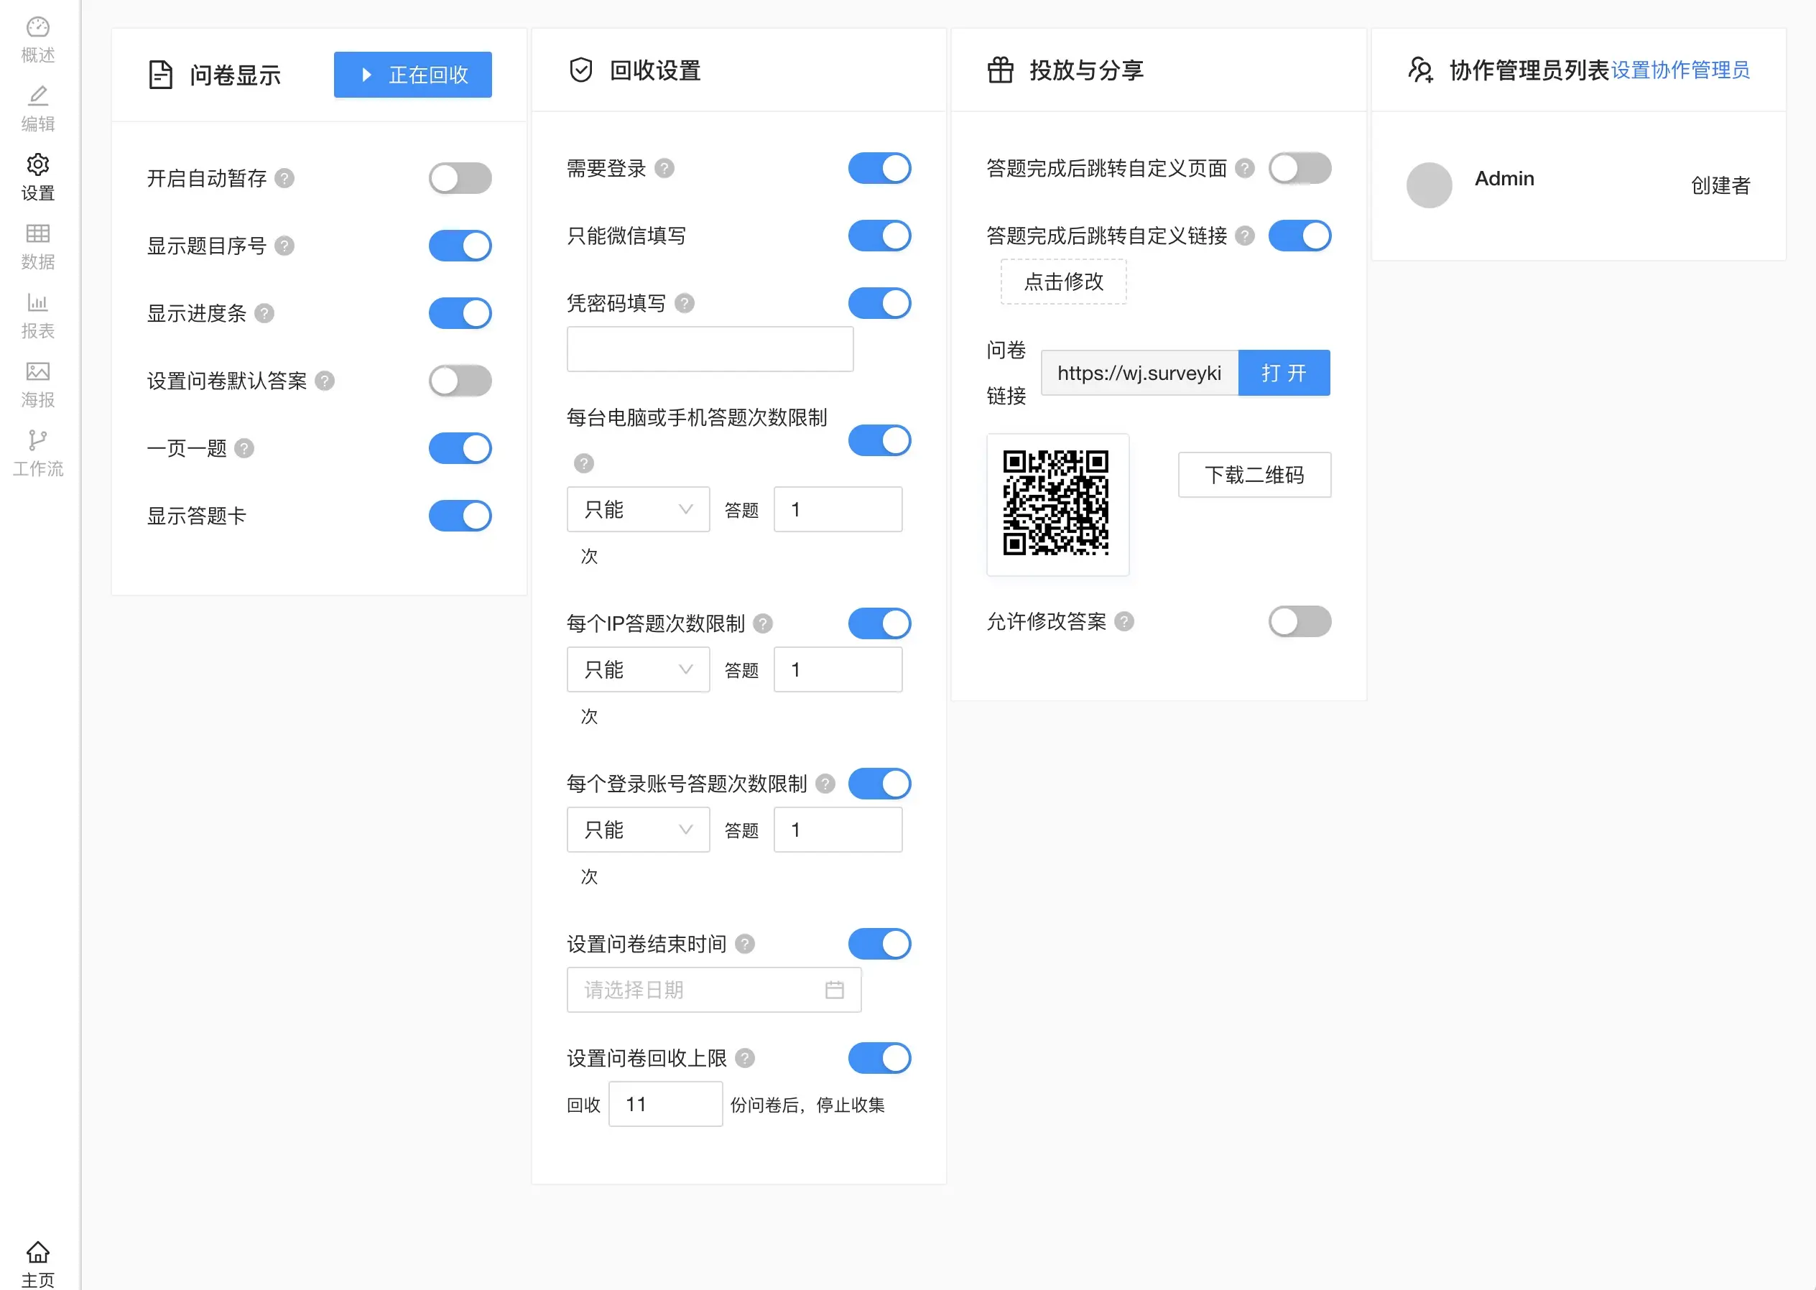The width and height of the screenshot is (1816, 1290).
Task: Open the 只能 dropdown under 每个登录账号答题次数限制
Action: point(637,830)
